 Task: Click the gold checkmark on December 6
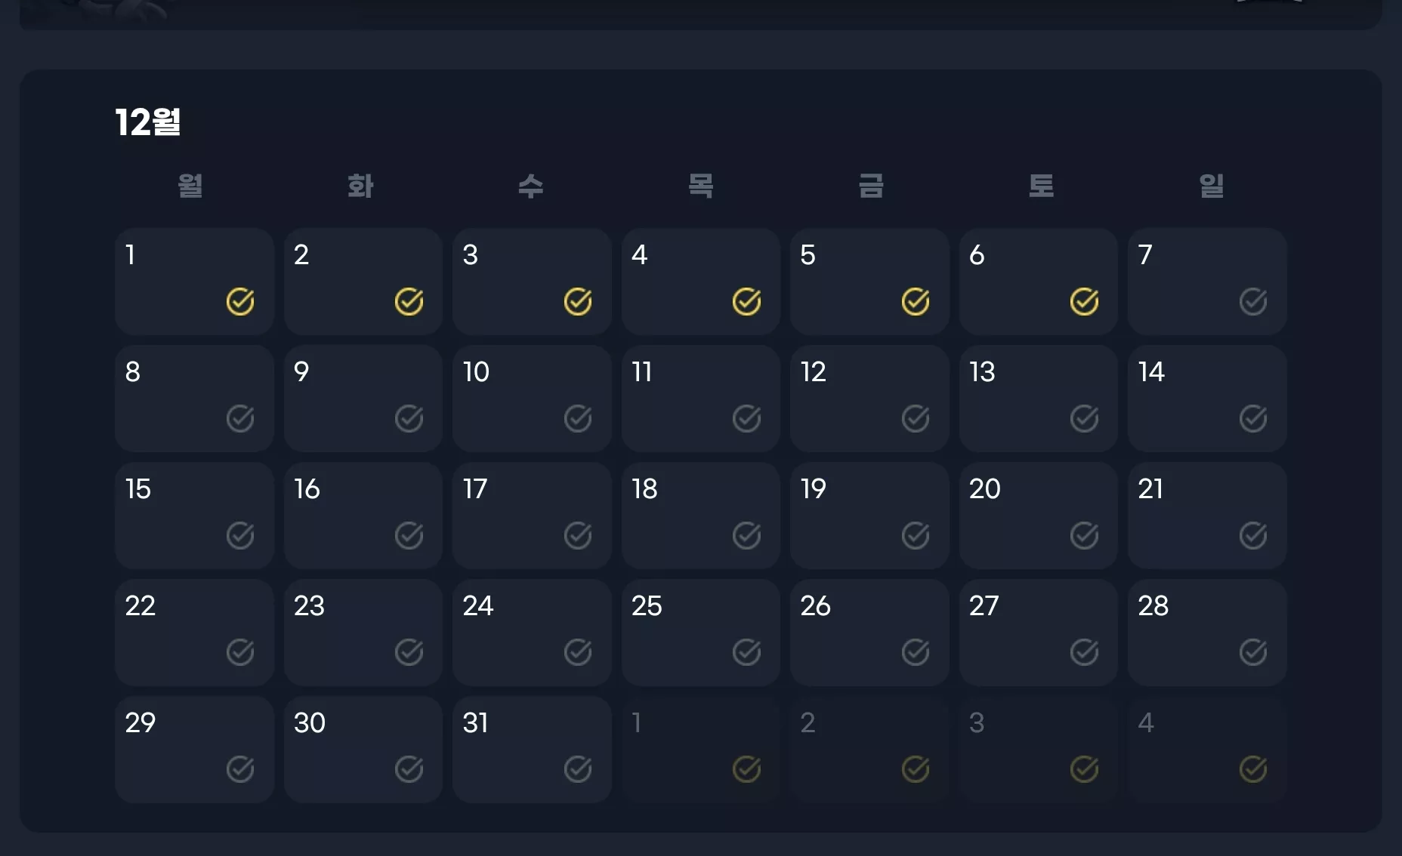coord(1084,302)
